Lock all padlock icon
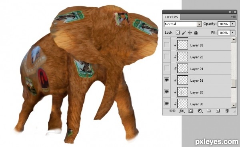This screenshot has width=240, height=147. coord(196,32)
